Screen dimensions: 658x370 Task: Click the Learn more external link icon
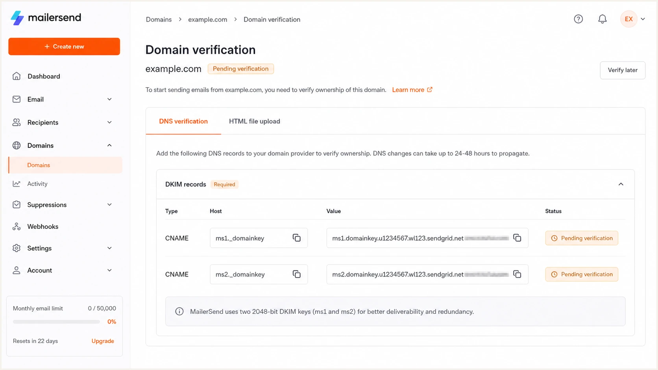point(430,90)
